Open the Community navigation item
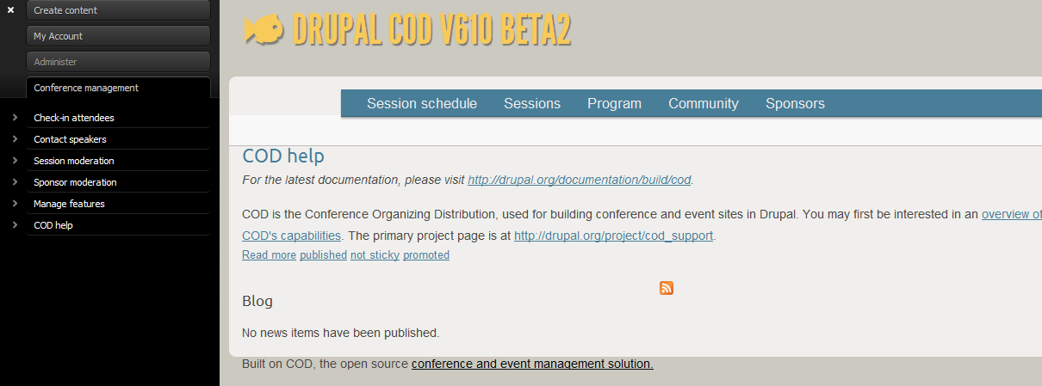This screenshot has width=1042, height=386. pyautogui.click(x=704, y=103)
